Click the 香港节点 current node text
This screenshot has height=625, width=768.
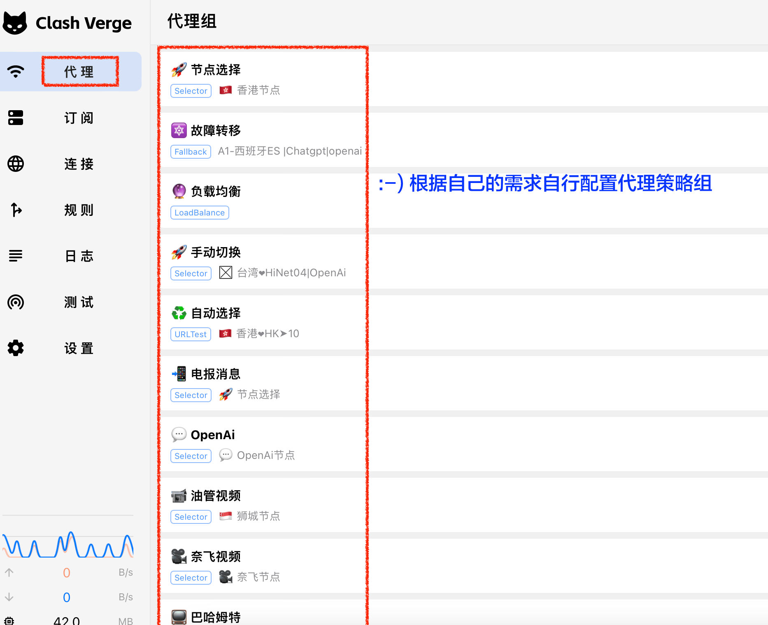click(258, 90)
